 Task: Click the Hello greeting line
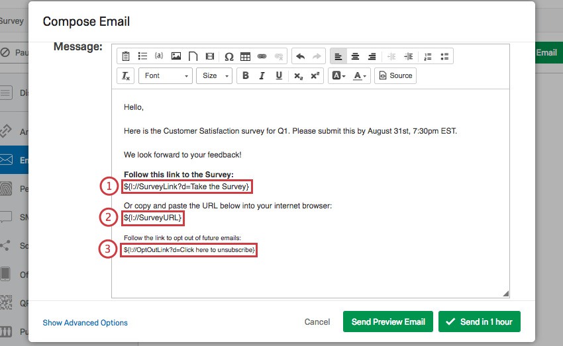[134, 107]
